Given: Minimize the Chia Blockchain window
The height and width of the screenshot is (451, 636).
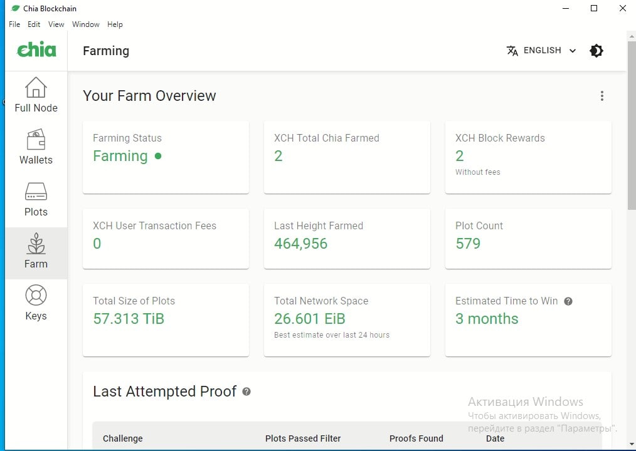Looking at the screenshot, I should (x=566, y=8).
